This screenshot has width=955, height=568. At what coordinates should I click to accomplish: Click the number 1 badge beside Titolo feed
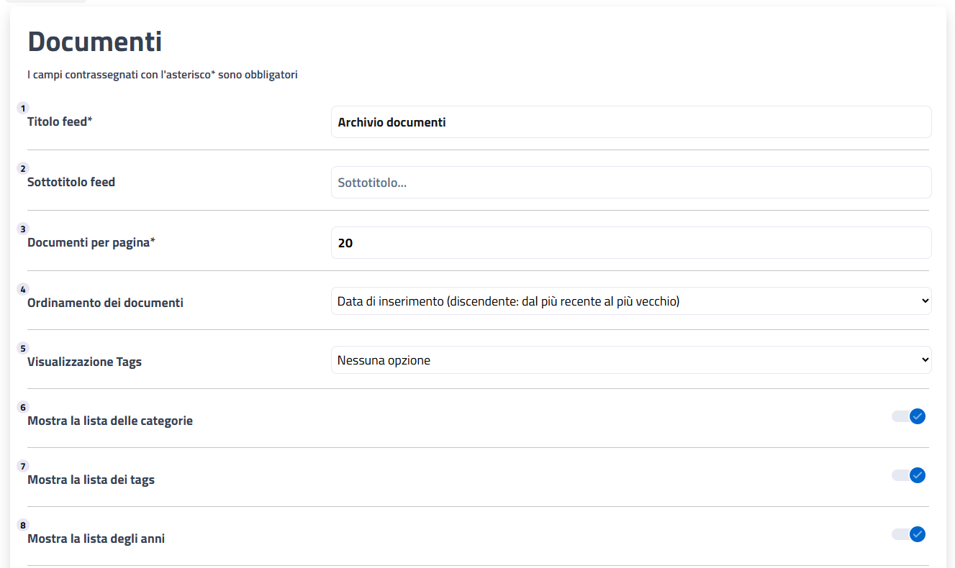(x=23, y=109)
